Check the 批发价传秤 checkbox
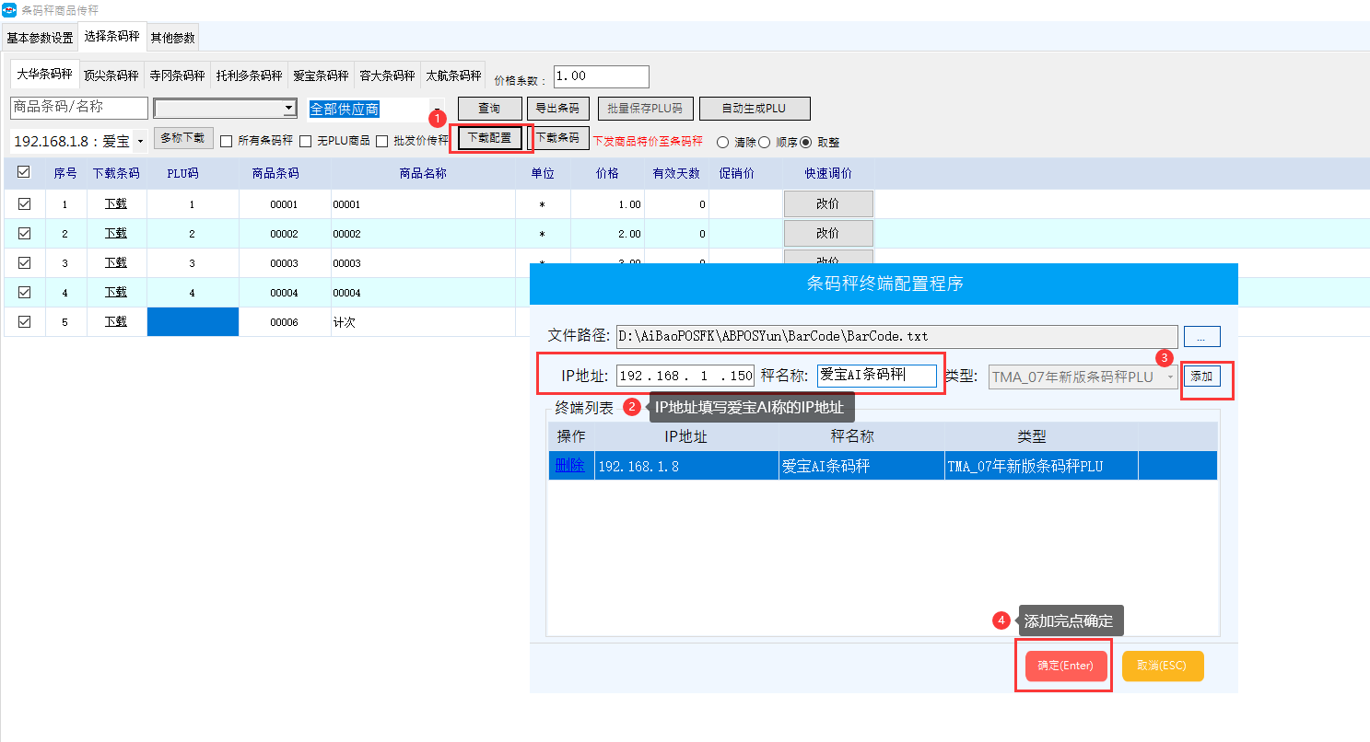The height and width of the screenshot is (742, 1370). (x=382, y=142)
